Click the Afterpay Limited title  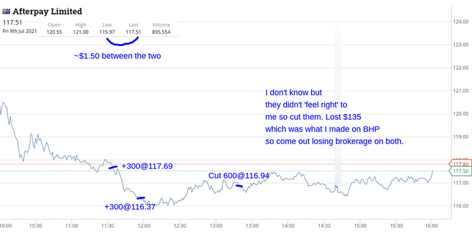point(47,12)
